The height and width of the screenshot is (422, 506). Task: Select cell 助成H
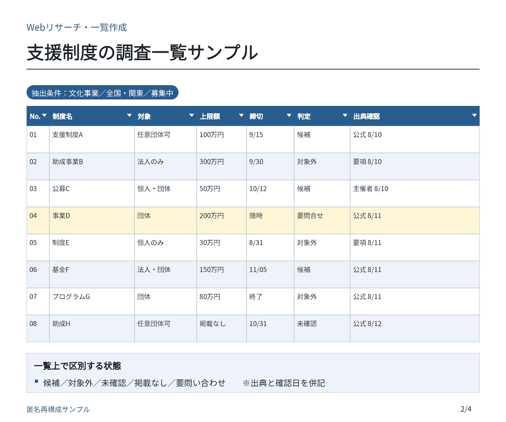(92, 328)
